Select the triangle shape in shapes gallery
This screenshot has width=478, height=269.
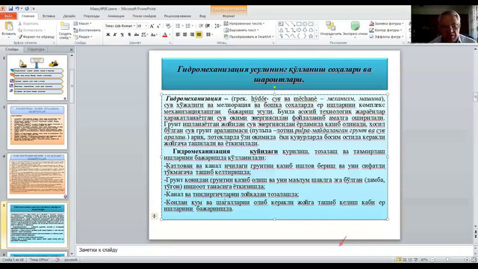(281, 30)
